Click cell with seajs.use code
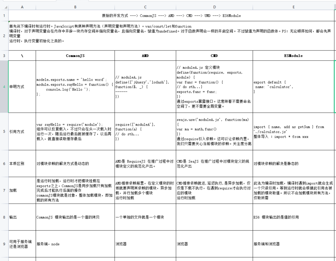Image resolution: width=336 pixels, height=261 pixels. [214, 131]
